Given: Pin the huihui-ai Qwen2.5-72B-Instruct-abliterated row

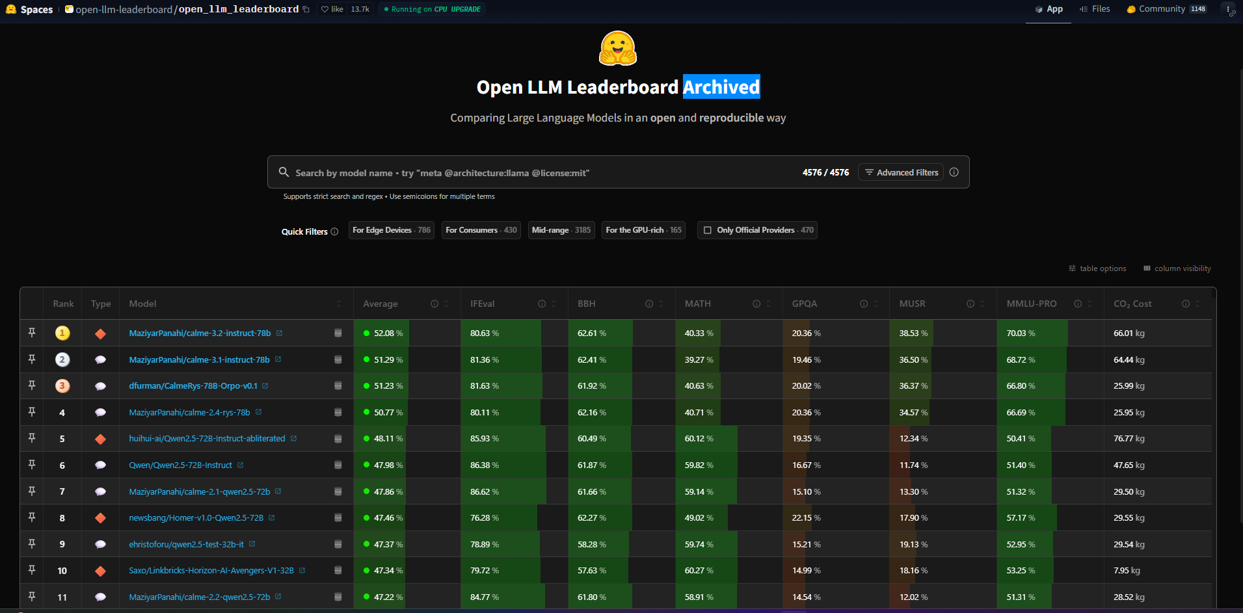Looking at the screenshot, I should [32, 438].
